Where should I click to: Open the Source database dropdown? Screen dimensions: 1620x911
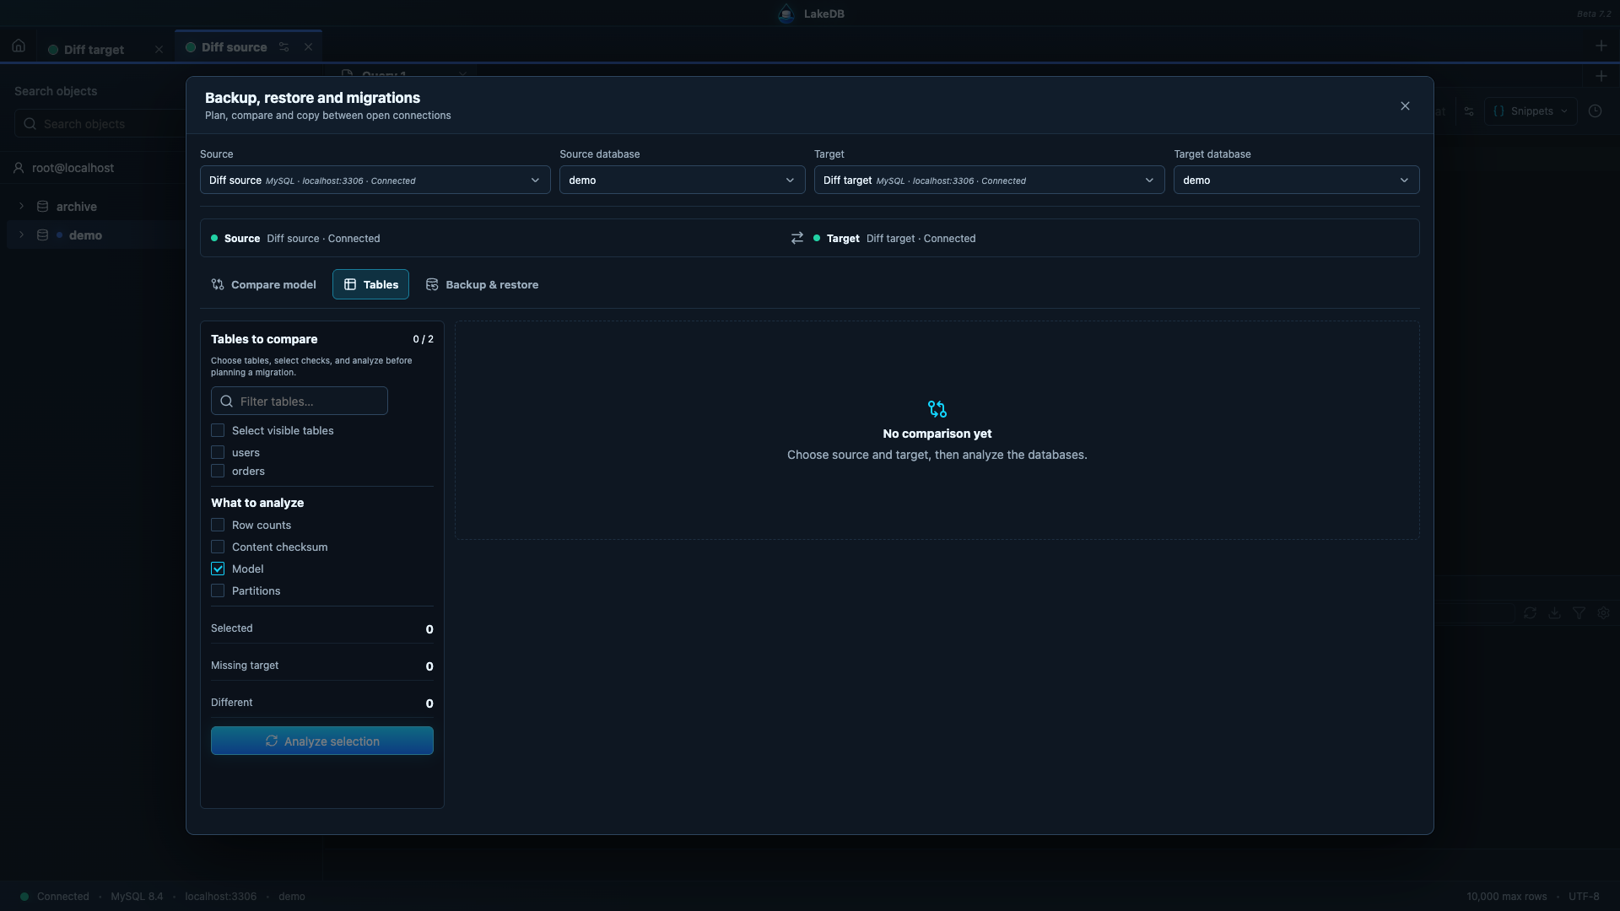(682, 180)
